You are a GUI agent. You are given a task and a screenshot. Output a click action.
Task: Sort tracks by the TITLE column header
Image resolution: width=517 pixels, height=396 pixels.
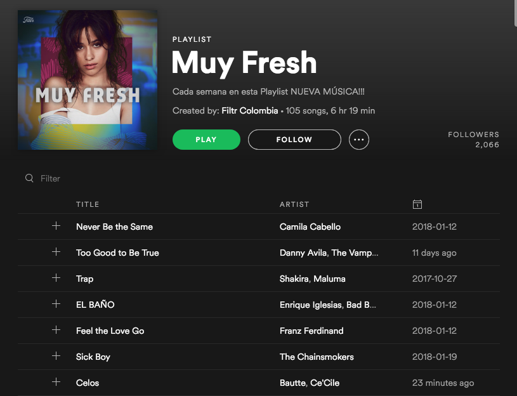(x=88, y=204)
